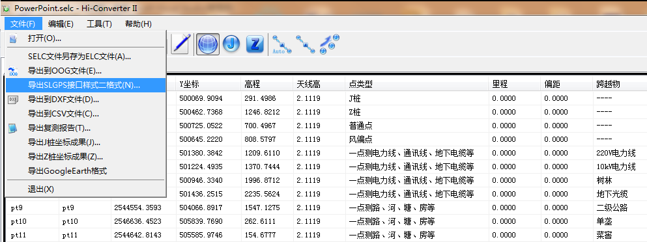The height and width of the screenshot is (242, 647).
Task: Click the X coordinate cell 2546636.4523
Action: 143,221
